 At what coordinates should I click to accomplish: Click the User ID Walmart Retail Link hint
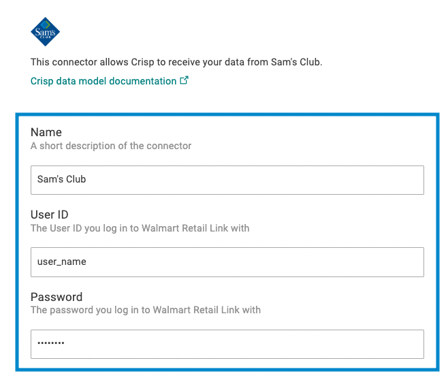pos(140,228)
